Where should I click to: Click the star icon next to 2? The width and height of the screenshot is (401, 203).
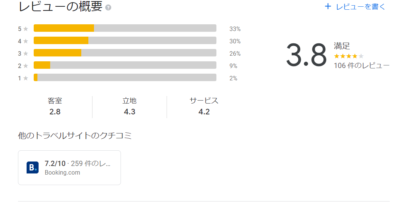coord(25,66)
